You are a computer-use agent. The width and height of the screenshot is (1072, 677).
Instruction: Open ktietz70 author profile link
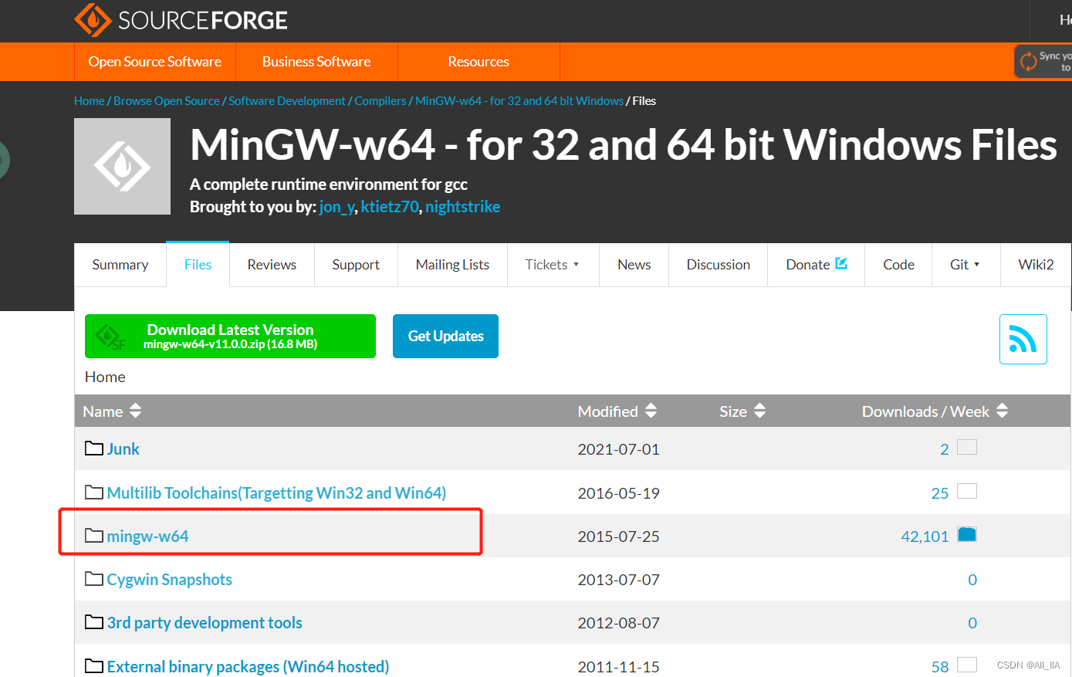(390, 207)
